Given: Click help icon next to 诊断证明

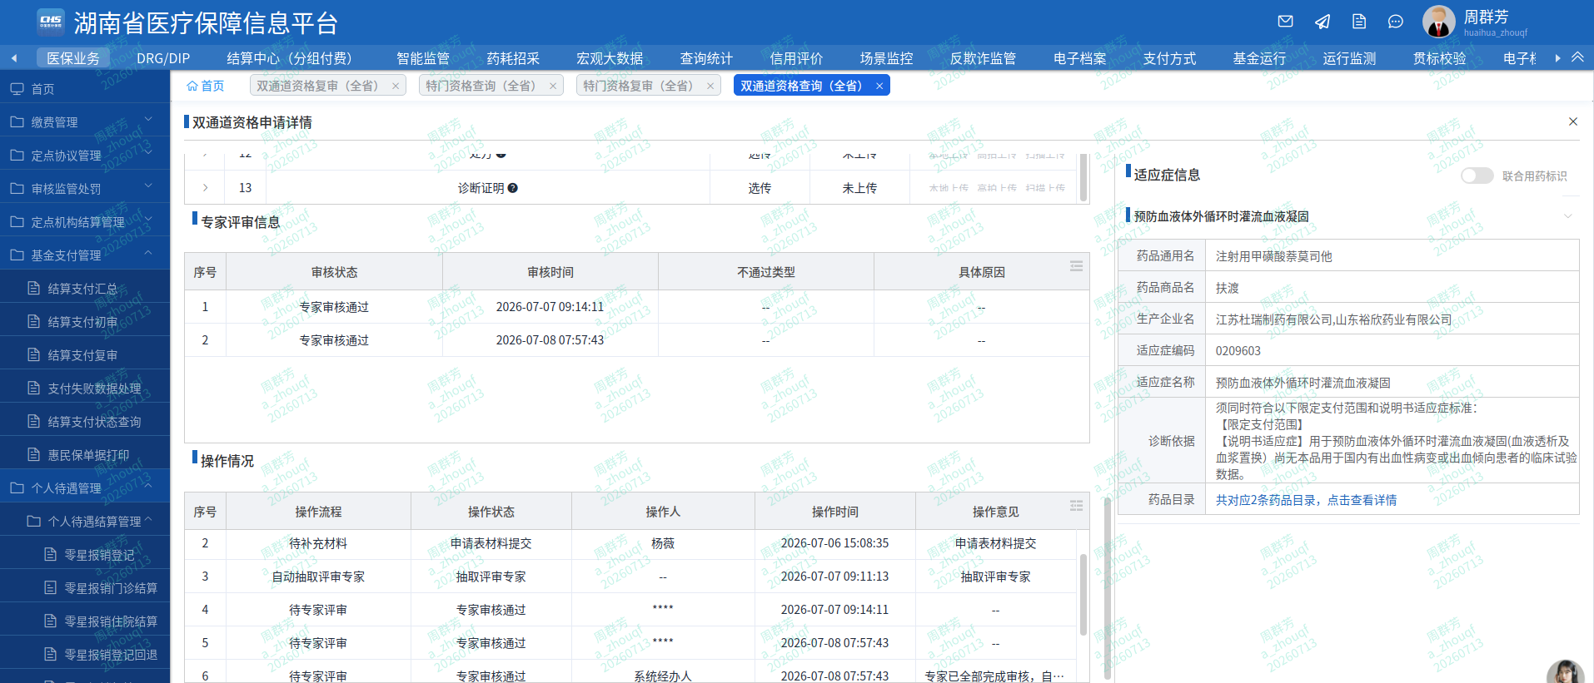Looking at the screenshot, I should (513, 188).
